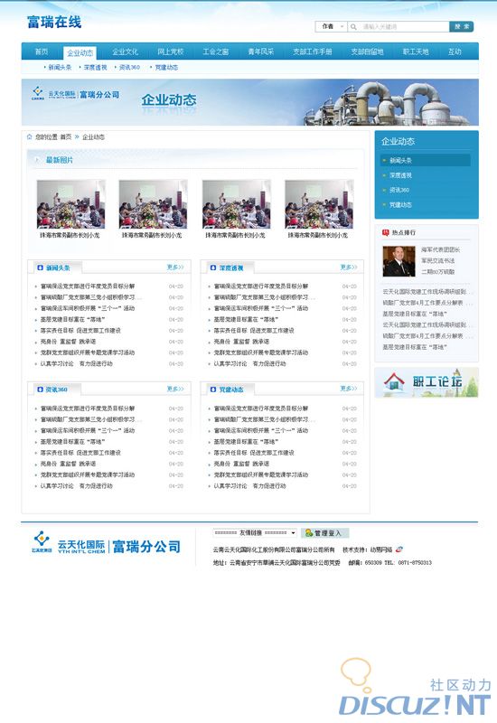
Task: Click the 职工论坛 banner in the sidebar
Action: click(x=427, y=382)
